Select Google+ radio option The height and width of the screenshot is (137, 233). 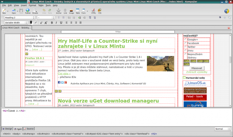coord(185,40)
